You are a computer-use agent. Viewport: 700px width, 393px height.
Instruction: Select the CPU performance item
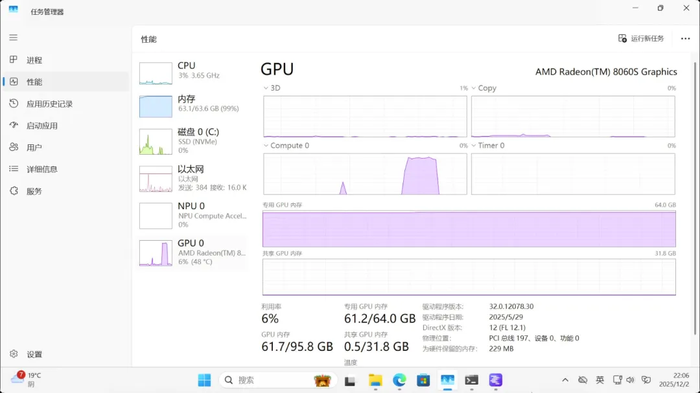pos(192,70)
